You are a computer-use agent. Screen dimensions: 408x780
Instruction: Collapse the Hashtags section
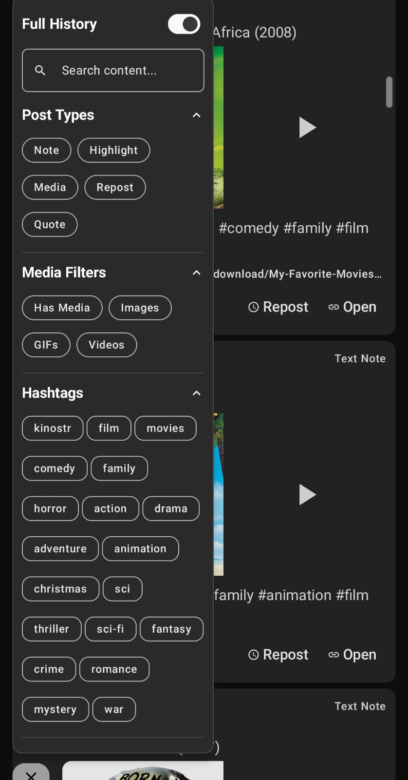(x=196, y=393)
